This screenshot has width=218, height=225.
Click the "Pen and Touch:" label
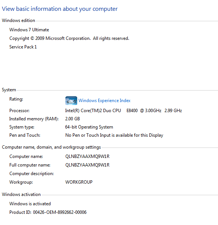[25, 135]
